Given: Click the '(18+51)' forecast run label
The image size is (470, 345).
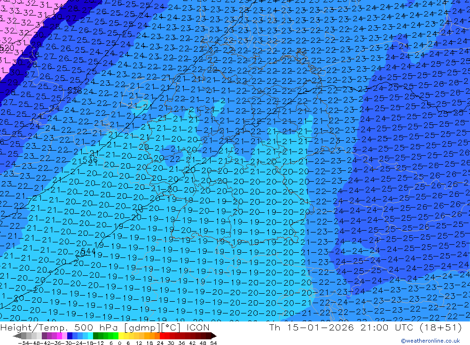Looking at the screenshot, I should (x=440, y=327).
